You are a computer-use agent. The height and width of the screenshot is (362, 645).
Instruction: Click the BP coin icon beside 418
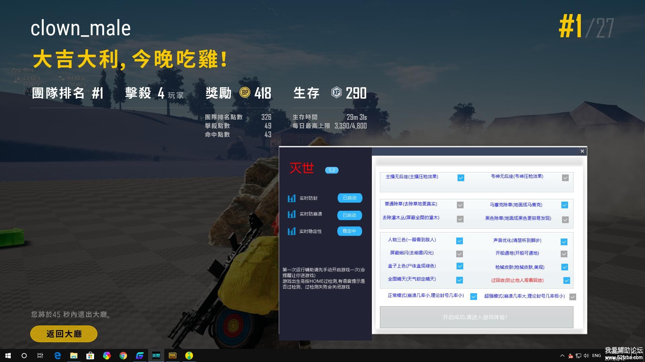point(245,92)
